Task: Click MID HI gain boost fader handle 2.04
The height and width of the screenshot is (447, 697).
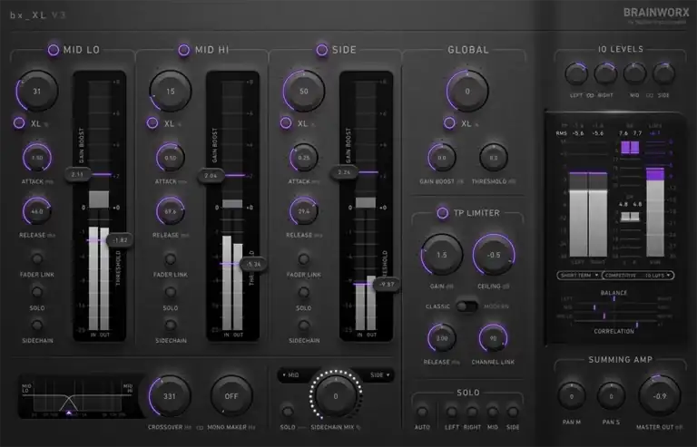Action: click(x=211, y=176)
